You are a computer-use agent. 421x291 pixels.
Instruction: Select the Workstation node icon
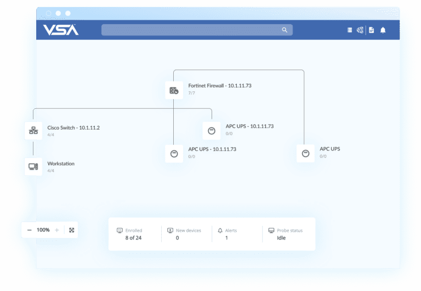[33, 166]
